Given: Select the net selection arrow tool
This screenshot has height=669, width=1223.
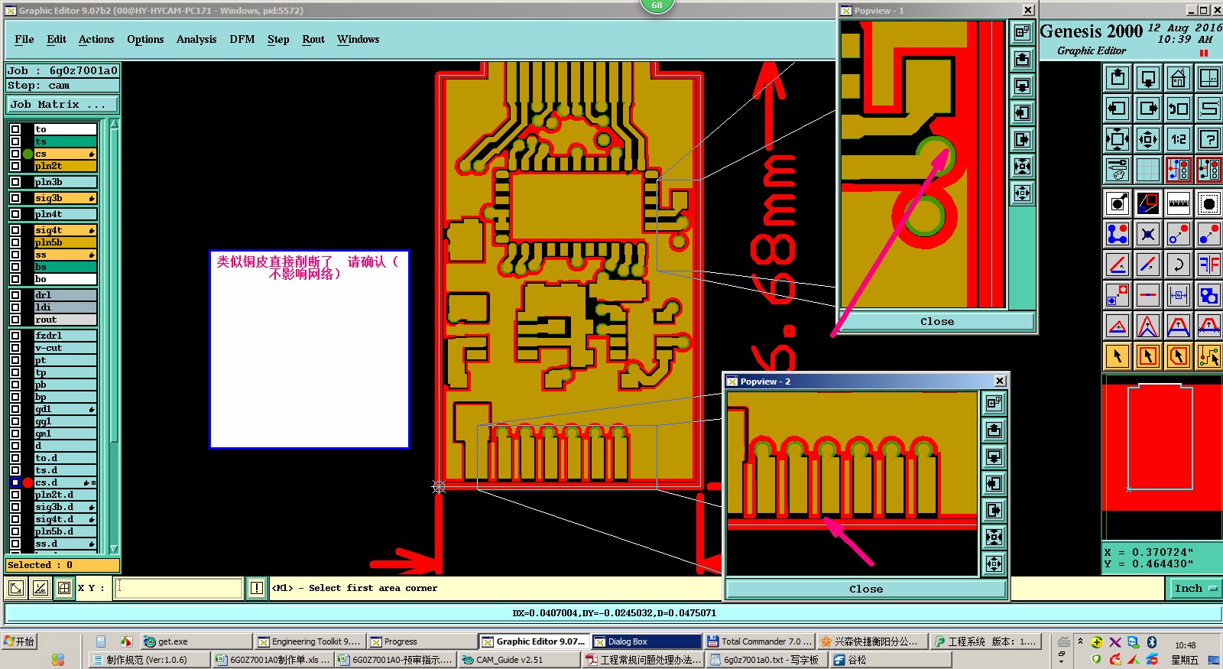Looking at the screenshot, I should pyautogui.click(x=1209, y=356).
